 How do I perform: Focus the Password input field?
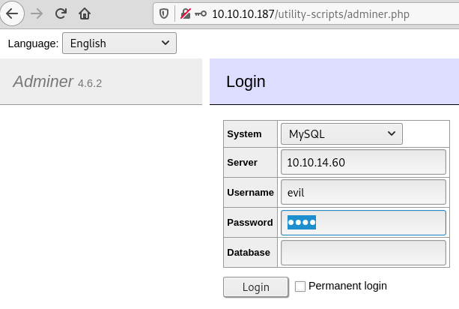click(363, 223)
